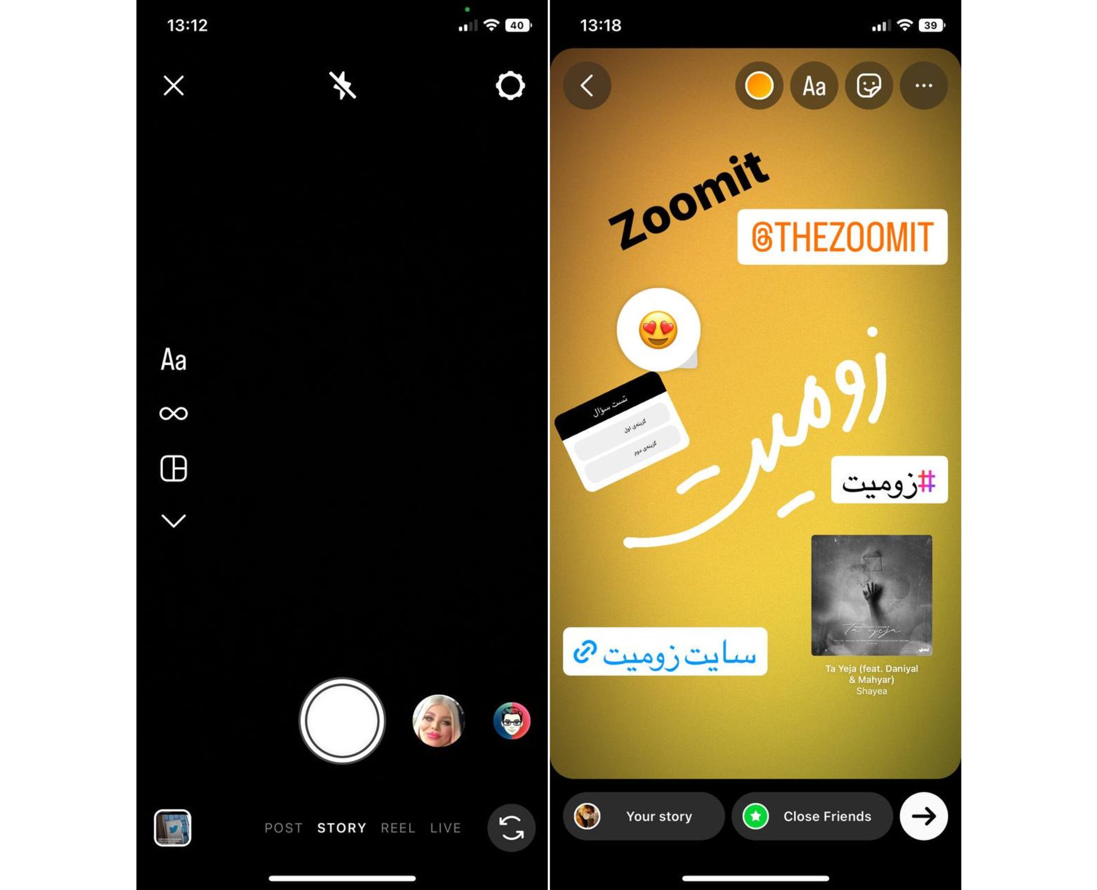Tap the sticker/emoji face icon
Screen dimensions: 1097x890
(x=868, y=86)
